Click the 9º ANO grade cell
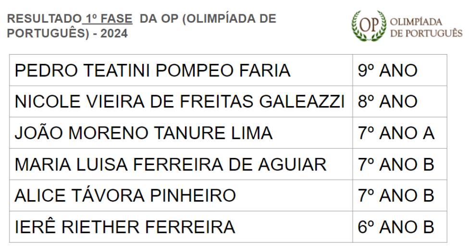This screenshot has height=251, width=470. (x=400, y=70)
